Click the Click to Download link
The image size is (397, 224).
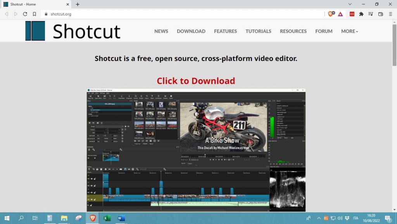pyautogui.click(x=196, y=81)
